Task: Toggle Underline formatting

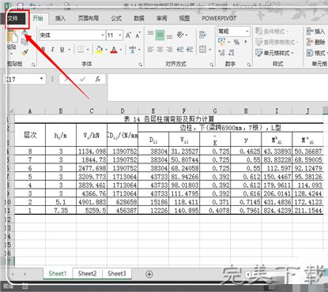Action: click(x=62, y=50)
